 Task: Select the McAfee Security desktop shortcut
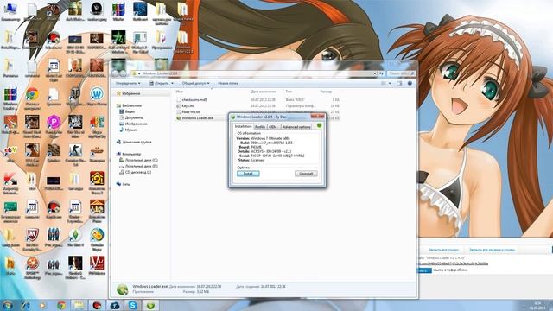point(32,239)
